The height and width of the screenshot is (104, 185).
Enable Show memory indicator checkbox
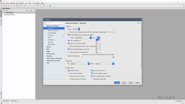tap(69, 73)
